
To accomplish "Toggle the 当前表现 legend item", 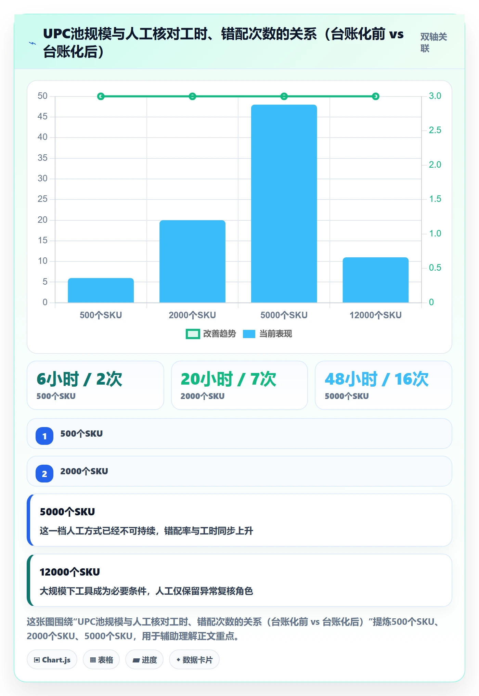I will click(267, 334).
